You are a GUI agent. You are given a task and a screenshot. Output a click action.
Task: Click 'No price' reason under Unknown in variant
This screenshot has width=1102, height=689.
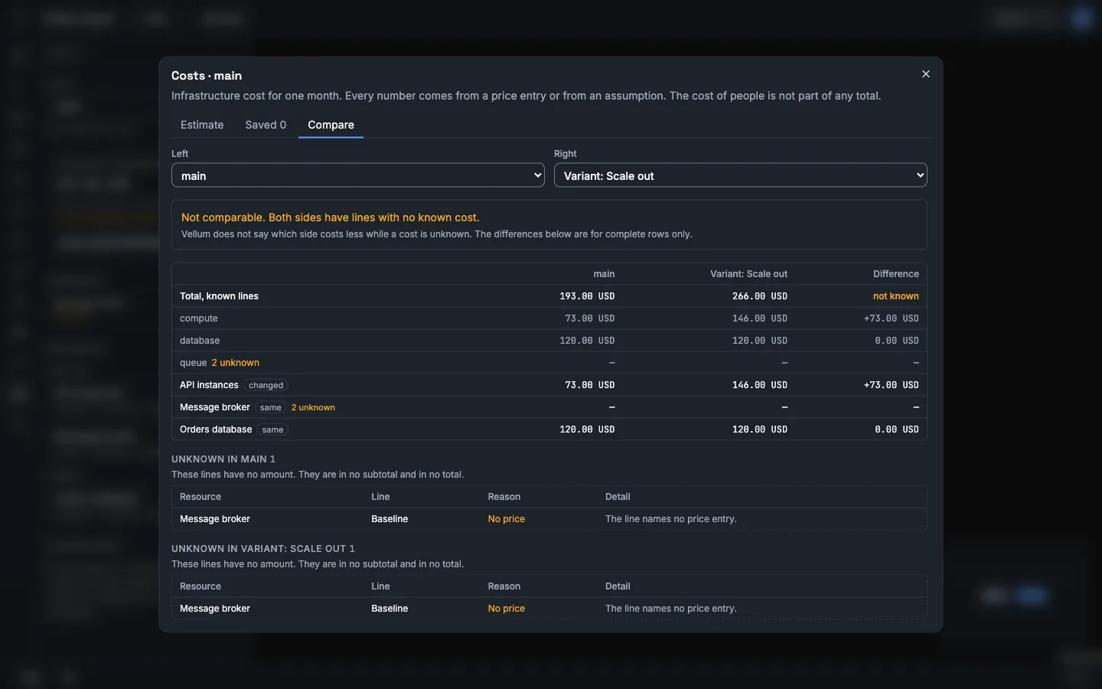pos(507,609)
